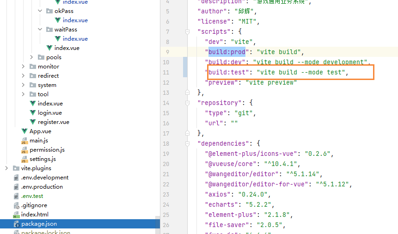Open register.vue in project tree
398x234 pixels.
pyautogui.click(x=54, y=122)
